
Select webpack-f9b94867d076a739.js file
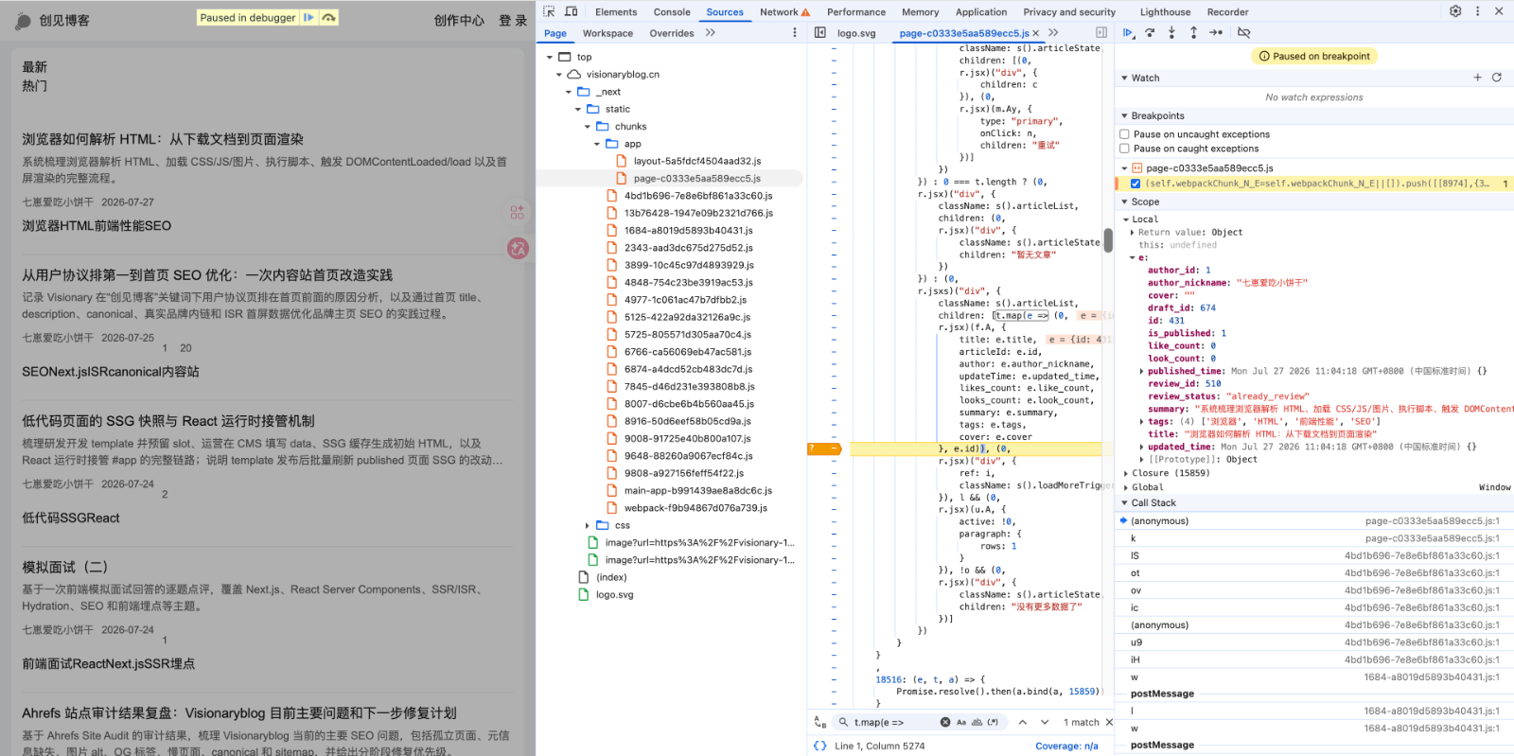695,508
